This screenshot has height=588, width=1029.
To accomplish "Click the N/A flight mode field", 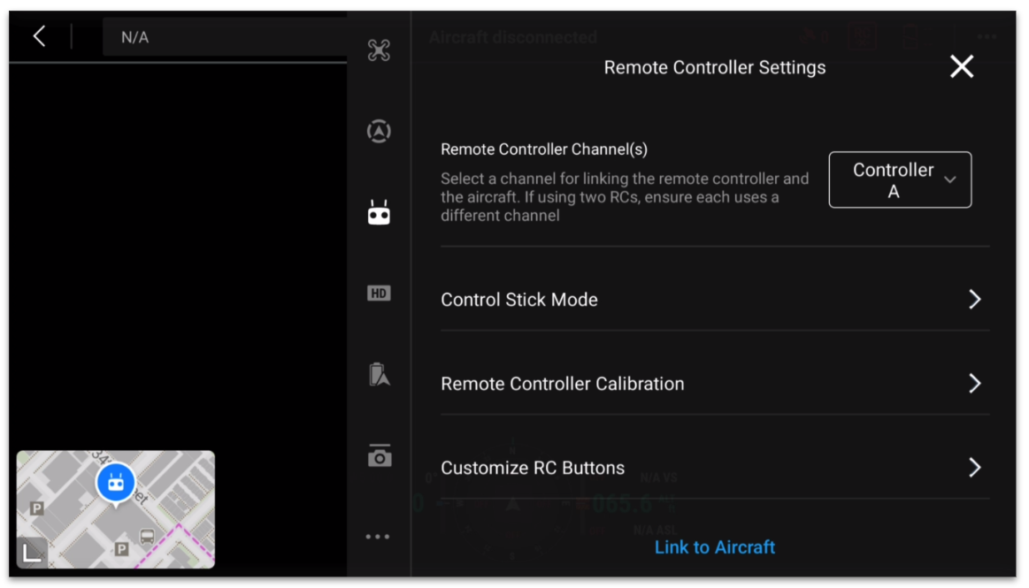I will [x=225, y=37].
